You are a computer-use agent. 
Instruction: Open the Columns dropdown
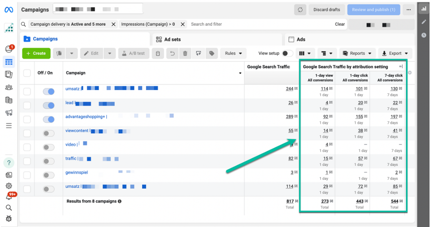(305, 53)
